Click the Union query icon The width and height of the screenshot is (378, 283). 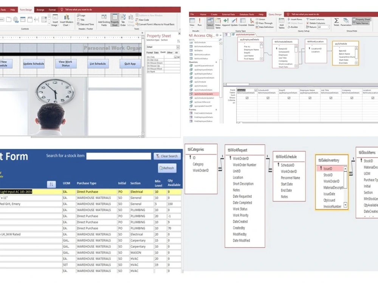pos(260,19)
